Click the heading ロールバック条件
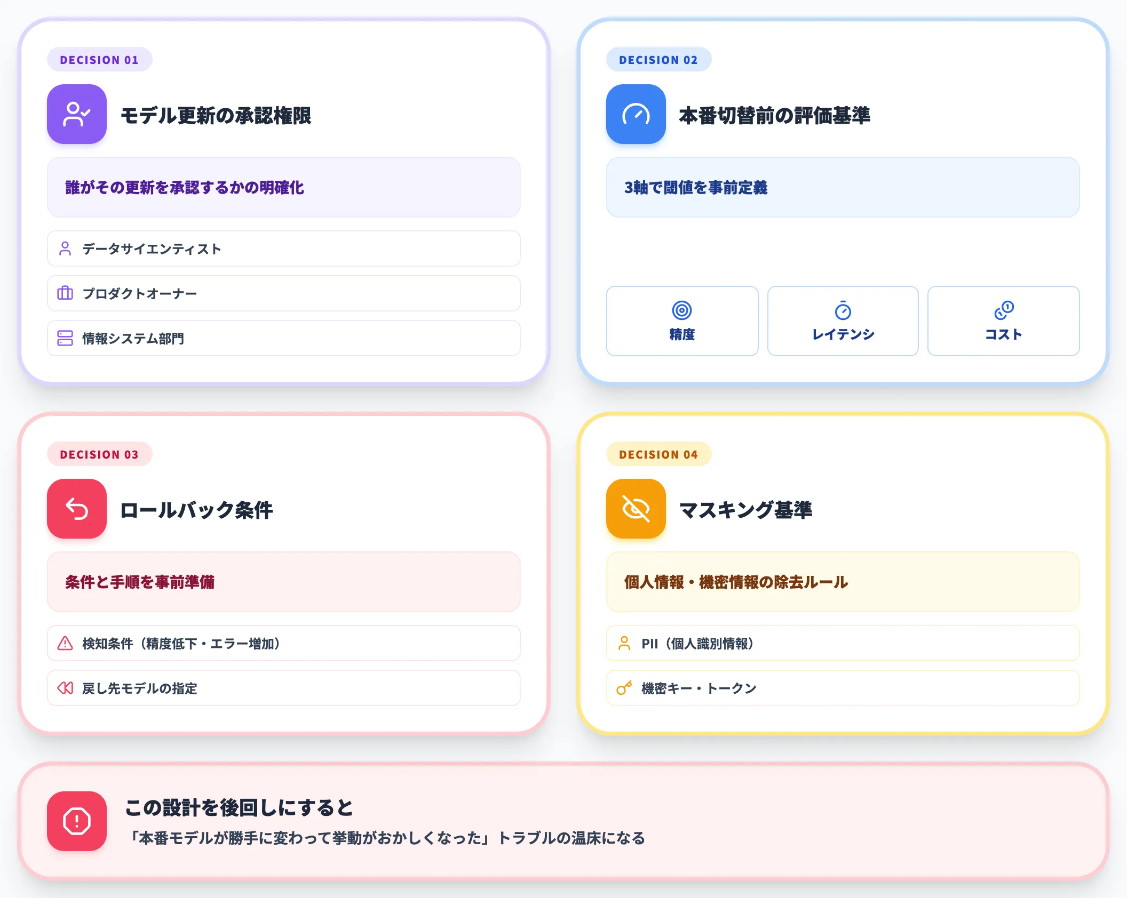 [196, 510]
